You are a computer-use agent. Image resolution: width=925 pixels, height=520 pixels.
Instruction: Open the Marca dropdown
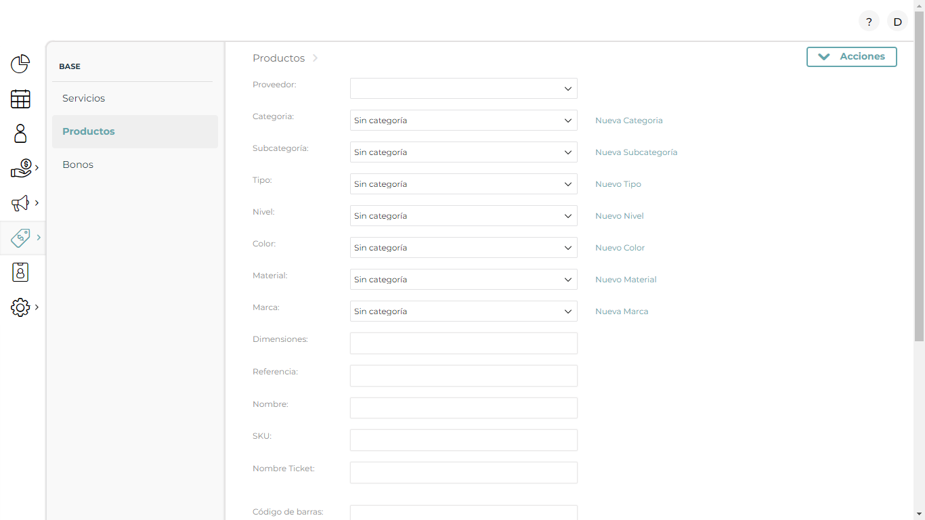tap(463, 311)
